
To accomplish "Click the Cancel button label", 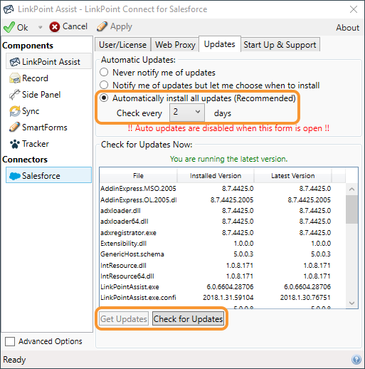I will pyautogui.click(x=75, y=26).
